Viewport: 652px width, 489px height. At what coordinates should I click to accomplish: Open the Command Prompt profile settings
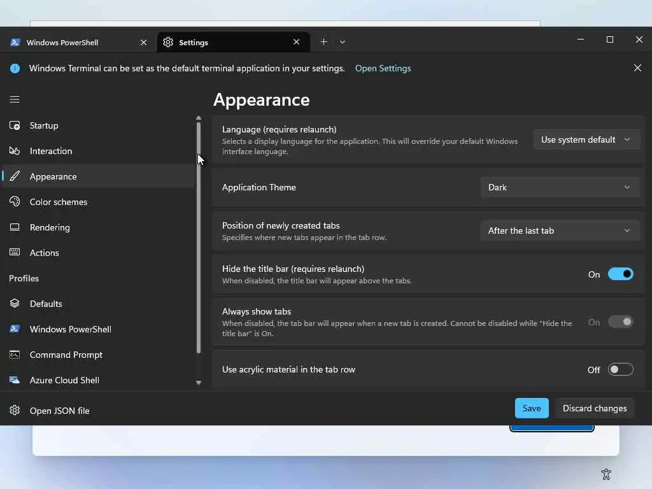click(98, 355)
